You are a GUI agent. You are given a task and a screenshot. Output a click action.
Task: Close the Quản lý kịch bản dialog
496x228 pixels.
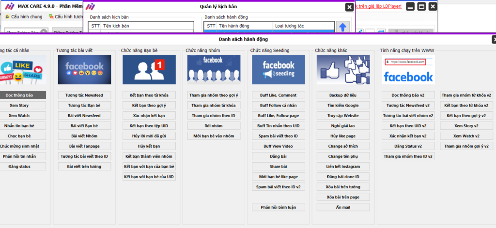pyautogui.click(x=349, y=7)
